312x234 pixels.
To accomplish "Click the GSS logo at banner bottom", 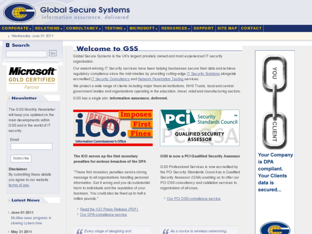I will 275,228.
